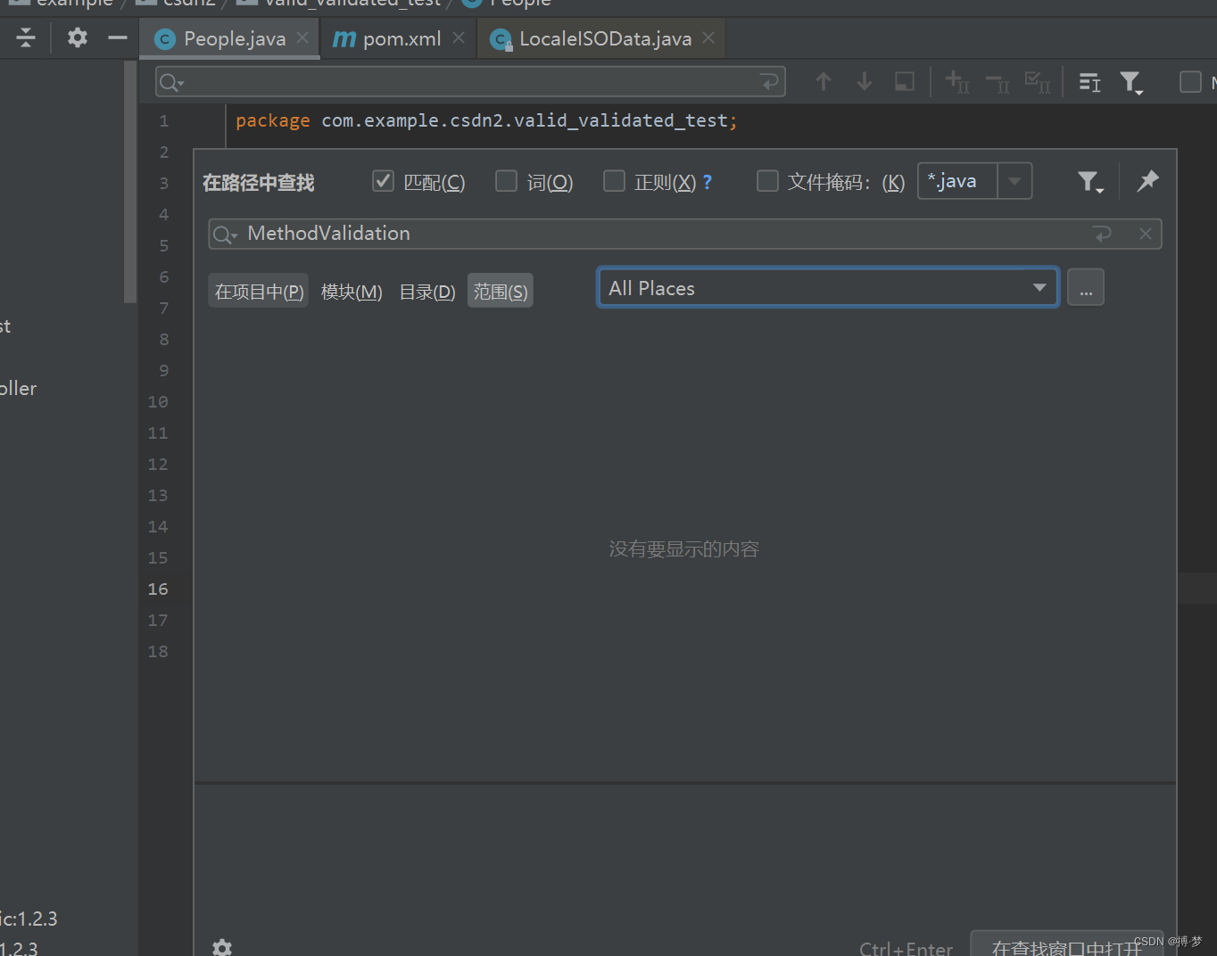Click line number 16 in gutter
The width and height of the screenshot is (1217, 956).
(158, 589)
